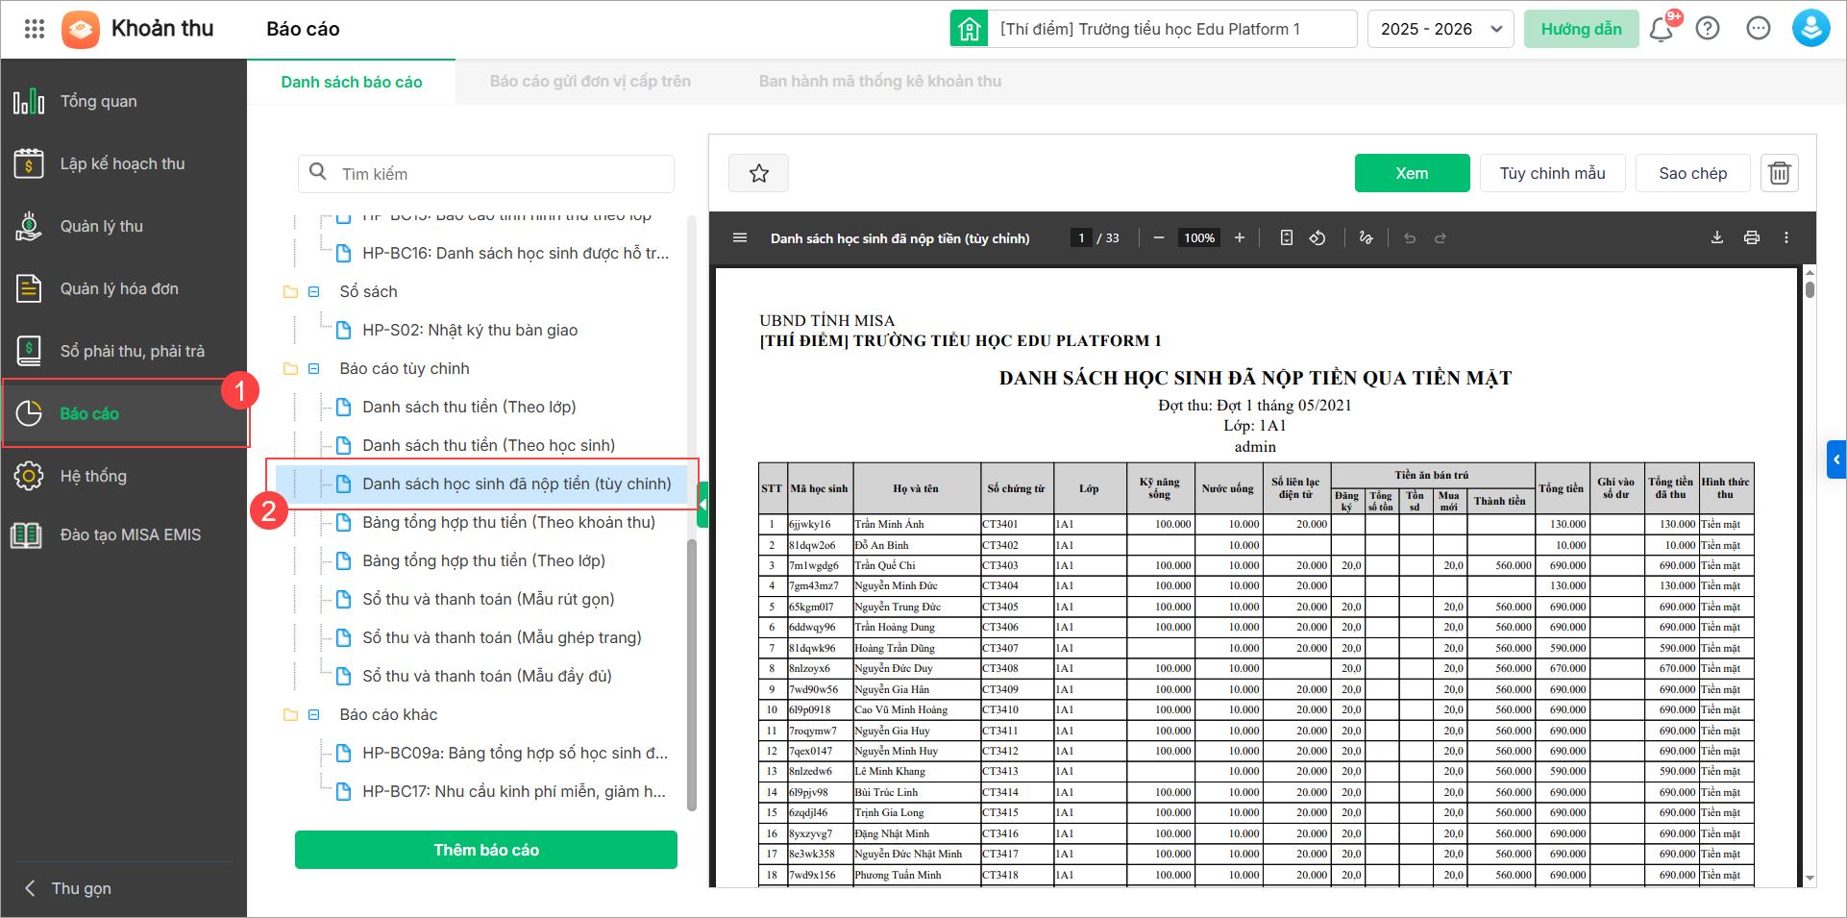Collapse the Báo cáo khác folder
1847x918 pixels.
[x=313, y=714]
